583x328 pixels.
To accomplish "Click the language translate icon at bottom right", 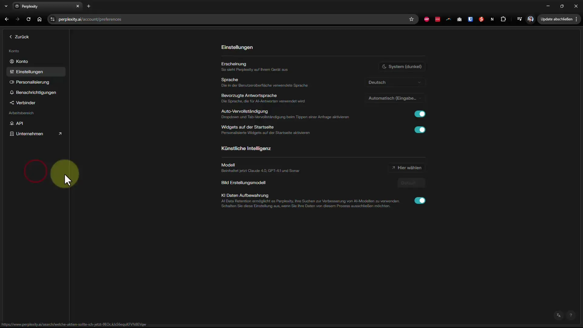I will coord(559,315).
